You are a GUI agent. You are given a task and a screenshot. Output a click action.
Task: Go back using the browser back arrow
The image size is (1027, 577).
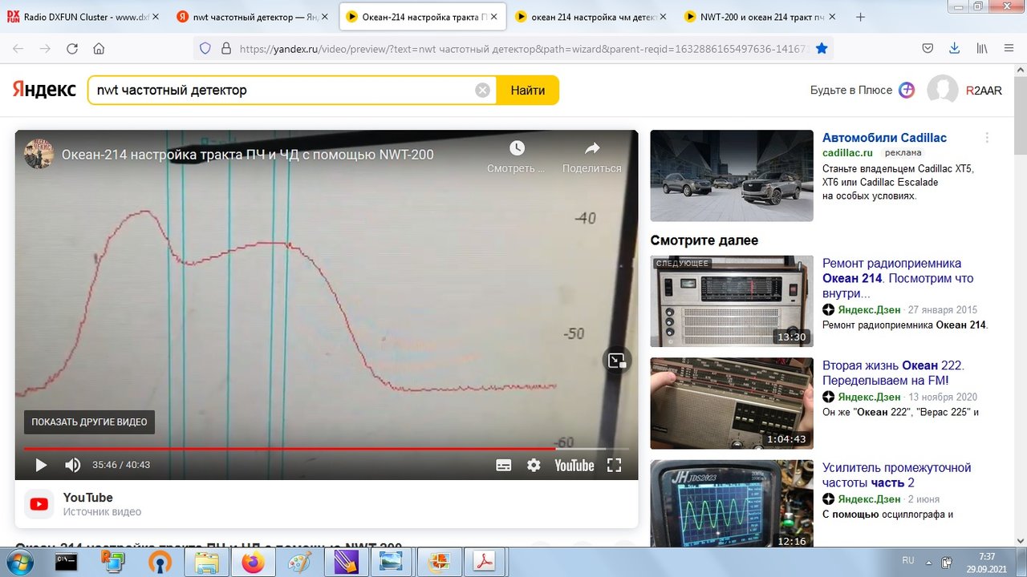click(18, 48)
